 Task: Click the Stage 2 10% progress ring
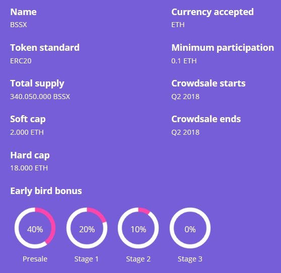[138, 228]
